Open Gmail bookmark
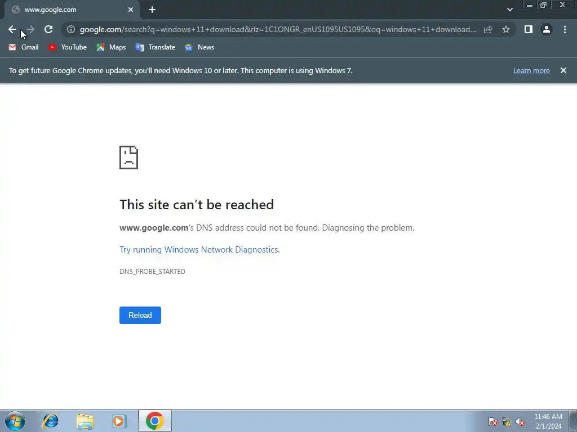Screen dimensions: 577x432 coord(24,47)
